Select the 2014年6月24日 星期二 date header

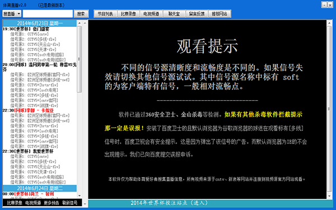point(40,188)
